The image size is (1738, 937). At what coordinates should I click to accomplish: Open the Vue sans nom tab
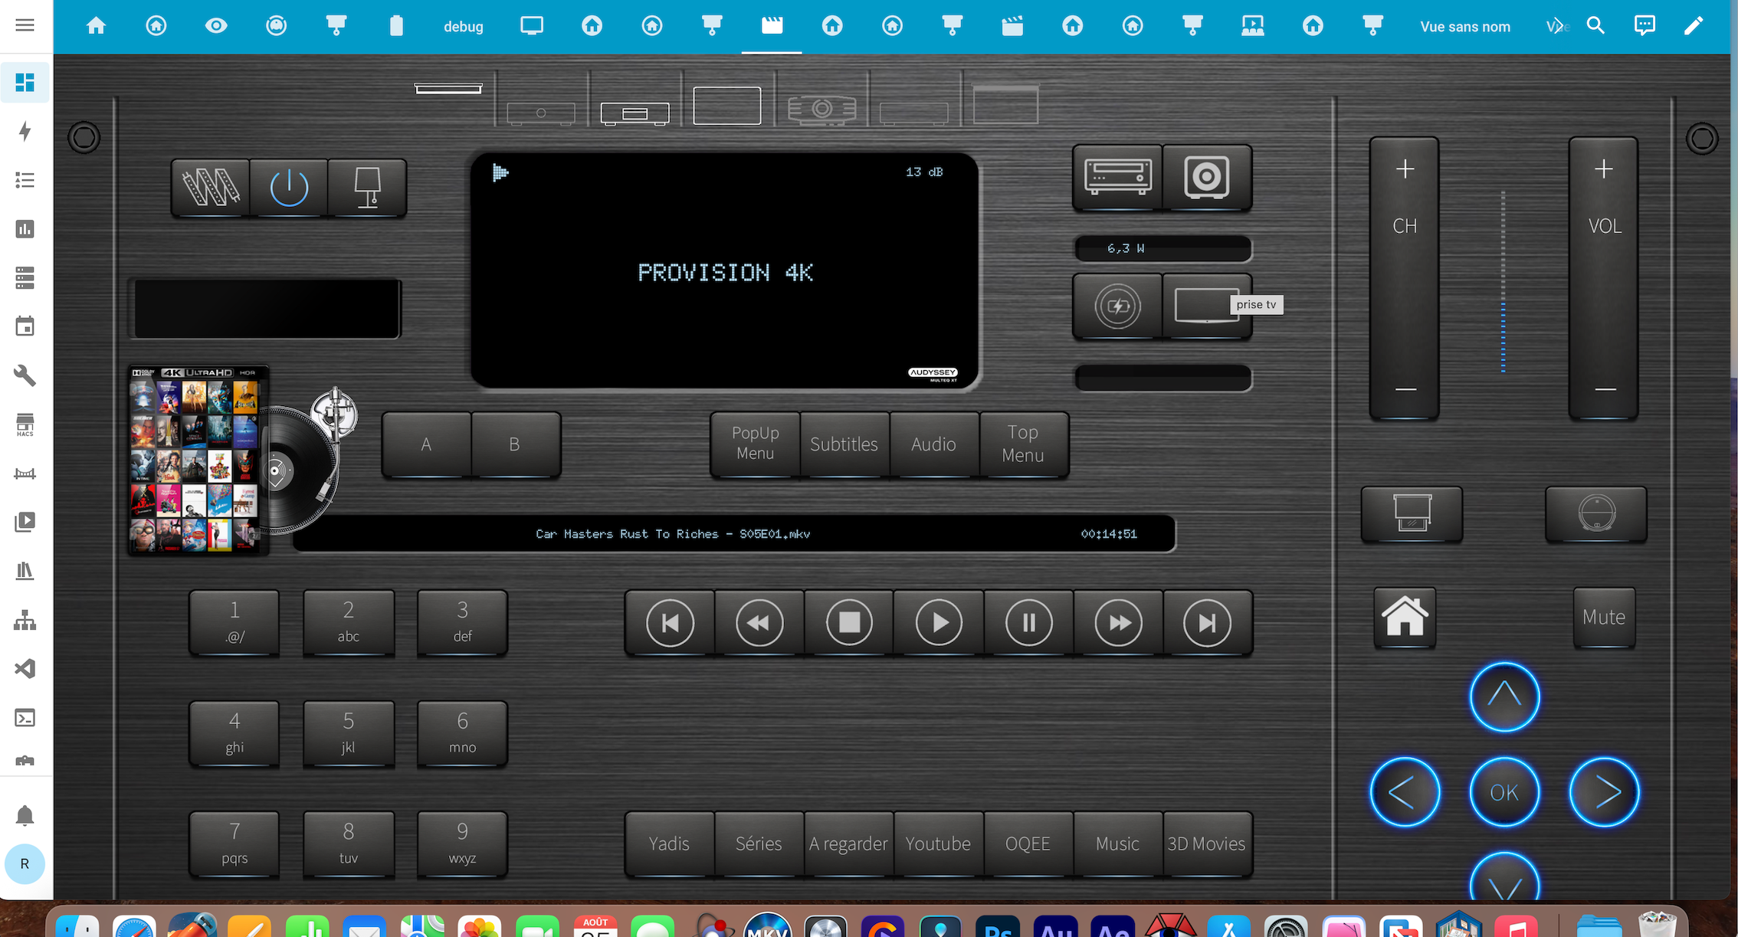tap(1464, 27)
